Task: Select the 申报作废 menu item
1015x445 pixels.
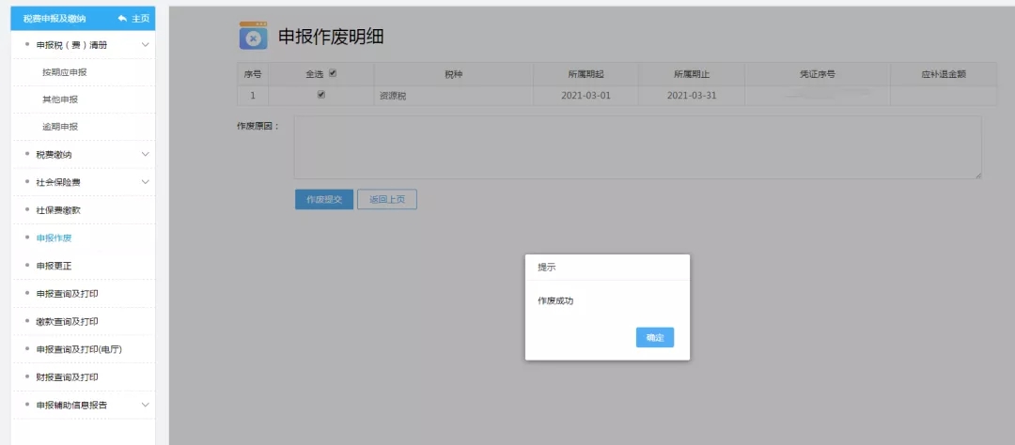Action: [54, 238]
